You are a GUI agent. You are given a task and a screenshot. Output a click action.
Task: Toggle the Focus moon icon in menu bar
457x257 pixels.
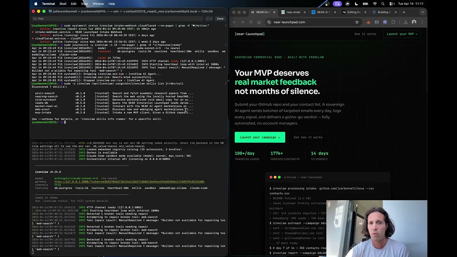click(356, 4)
